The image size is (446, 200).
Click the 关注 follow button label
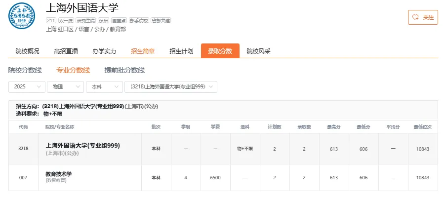[x=428, y=17]
